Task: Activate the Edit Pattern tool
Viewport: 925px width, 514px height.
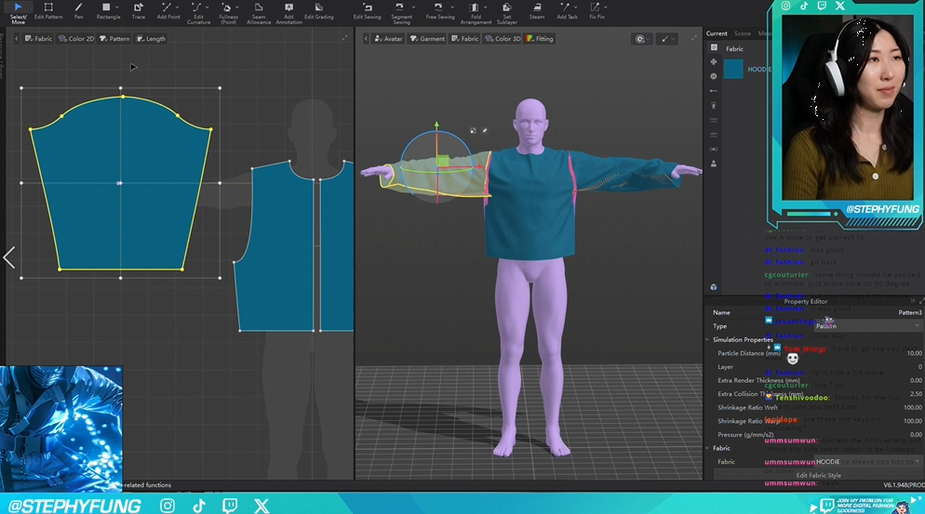Action: click(48, 11)
